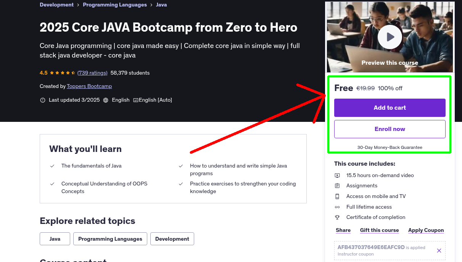Viewport: 462px width, 262px height.
Task: Add the course to cart
Action: [x=390, y=108]
